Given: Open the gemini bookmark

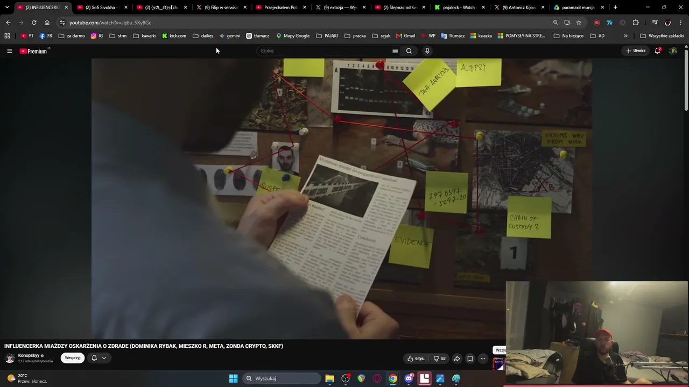Looking at the screenshot, I should tap(230, 36).
